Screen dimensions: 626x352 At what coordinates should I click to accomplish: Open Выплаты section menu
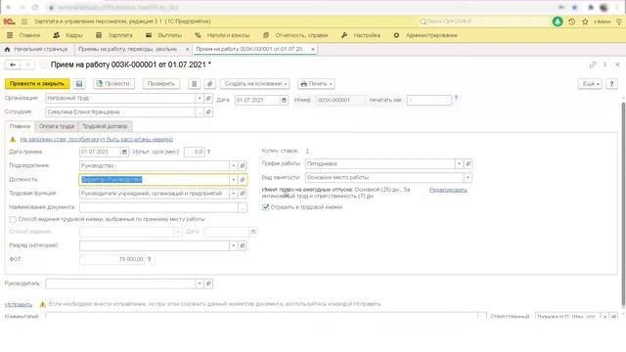click(164, 35)
